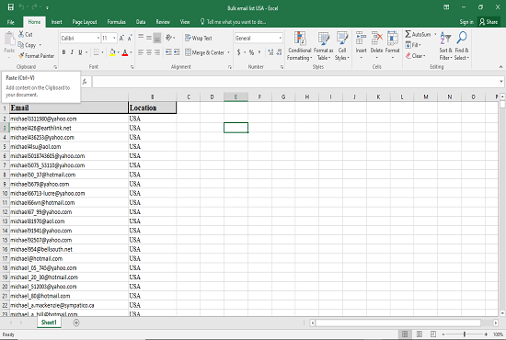The height and width of the screenshot is (340, 506).
Task: Select the Sheet1 tab
Action: pyautogui.click(x=49, y=323)
